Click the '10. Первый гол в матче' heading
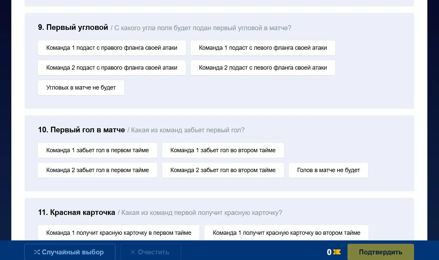 click(82, 130)
